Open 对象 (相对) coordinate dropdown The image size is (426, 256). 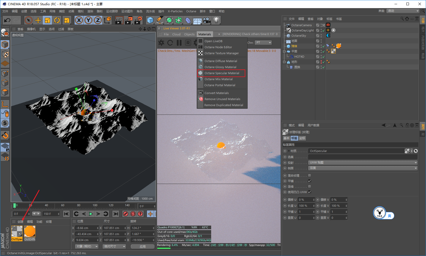tap(87, 246)
